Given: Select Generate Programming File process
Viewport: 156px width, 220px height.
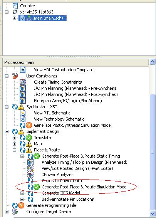Looking at the screenshot, I should click(51, 205).
